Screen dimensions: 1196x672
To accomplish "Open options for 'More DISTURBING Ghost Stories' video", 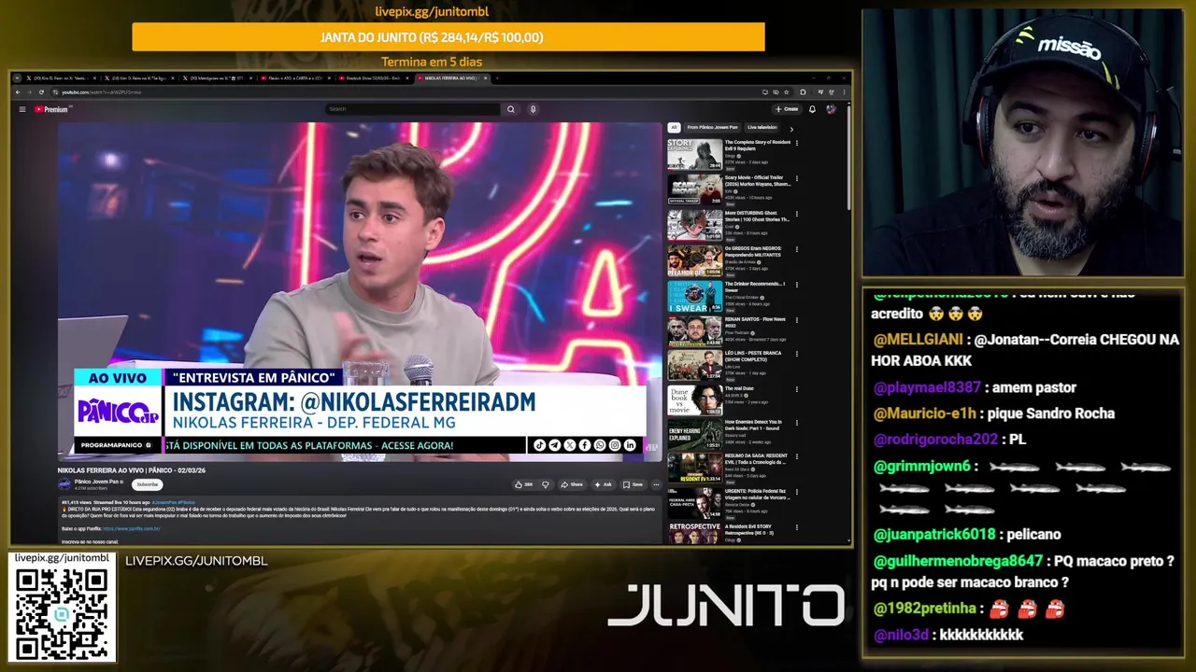I will [x=797, y=214].
